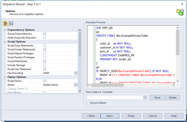This screenshot has height=122, width=187.
Task: Toggle Script Owner checkbox
Action: pyautogui.click(x=45, y=81)
